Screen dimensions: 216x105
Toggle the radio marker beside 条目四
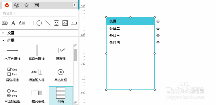click(x=158, y=43)
